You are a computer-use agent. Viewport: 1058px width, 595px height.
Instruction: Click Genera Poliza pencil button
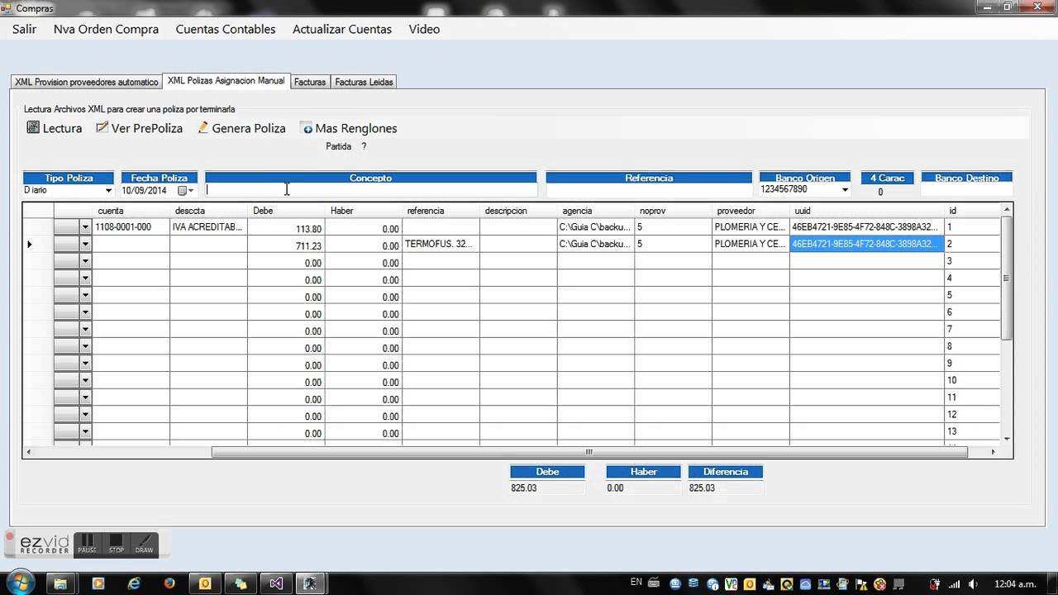(x=241, y=128)
